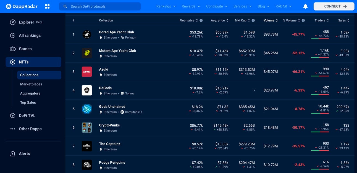Expand the Rankings menu
357x173 pixels.
pos(166,6)
